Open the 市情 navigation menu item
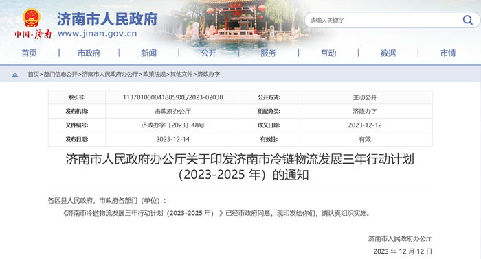This screenshot has width=481, height=259. (x=448, y=53)
